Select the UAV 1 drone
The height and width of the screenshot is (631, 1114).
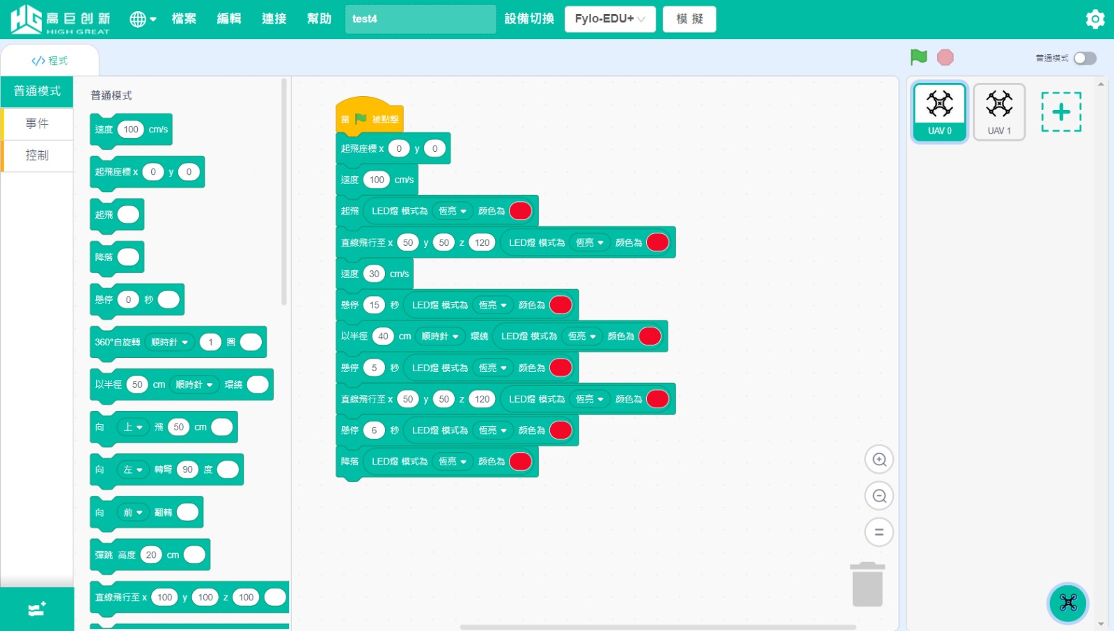click(998, 111)
